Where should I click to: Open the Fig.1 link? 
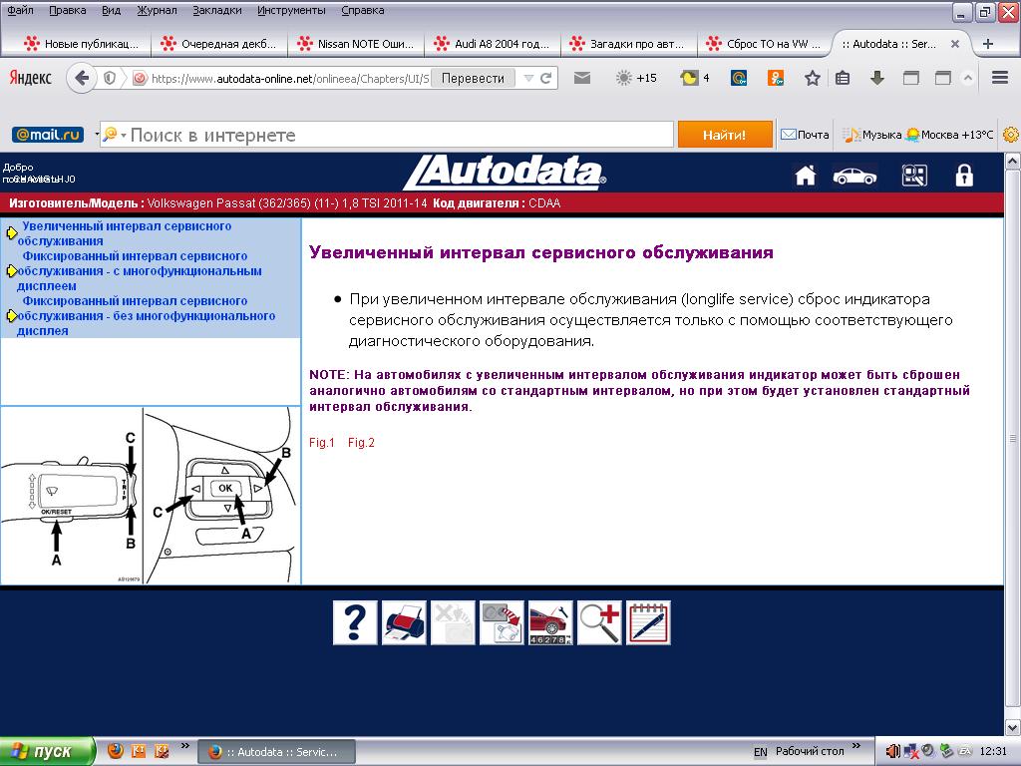coord(322,442)
